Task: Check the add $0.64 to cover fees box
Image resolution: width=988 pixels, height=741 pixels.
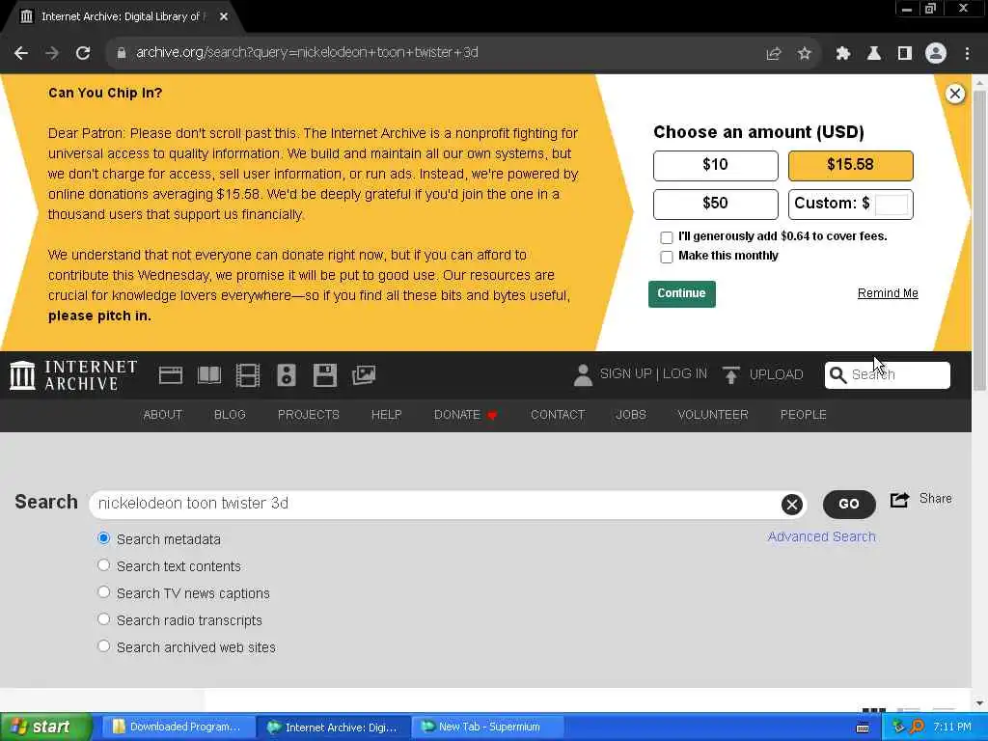Action: coord(666,237)
